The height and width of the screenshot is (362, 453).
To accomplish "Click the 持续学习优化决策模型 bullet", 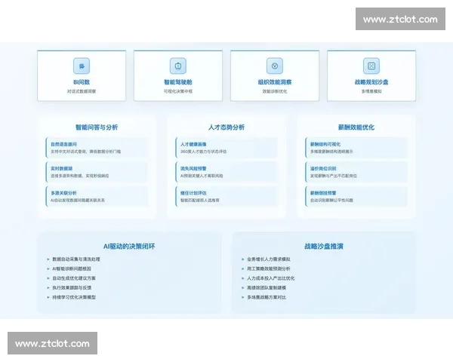I will 71,297.
